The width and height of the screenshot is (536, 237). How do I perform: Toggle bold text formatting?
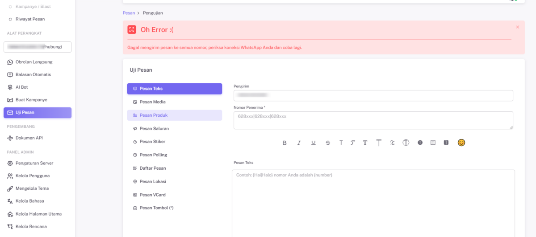pos(285,143)
